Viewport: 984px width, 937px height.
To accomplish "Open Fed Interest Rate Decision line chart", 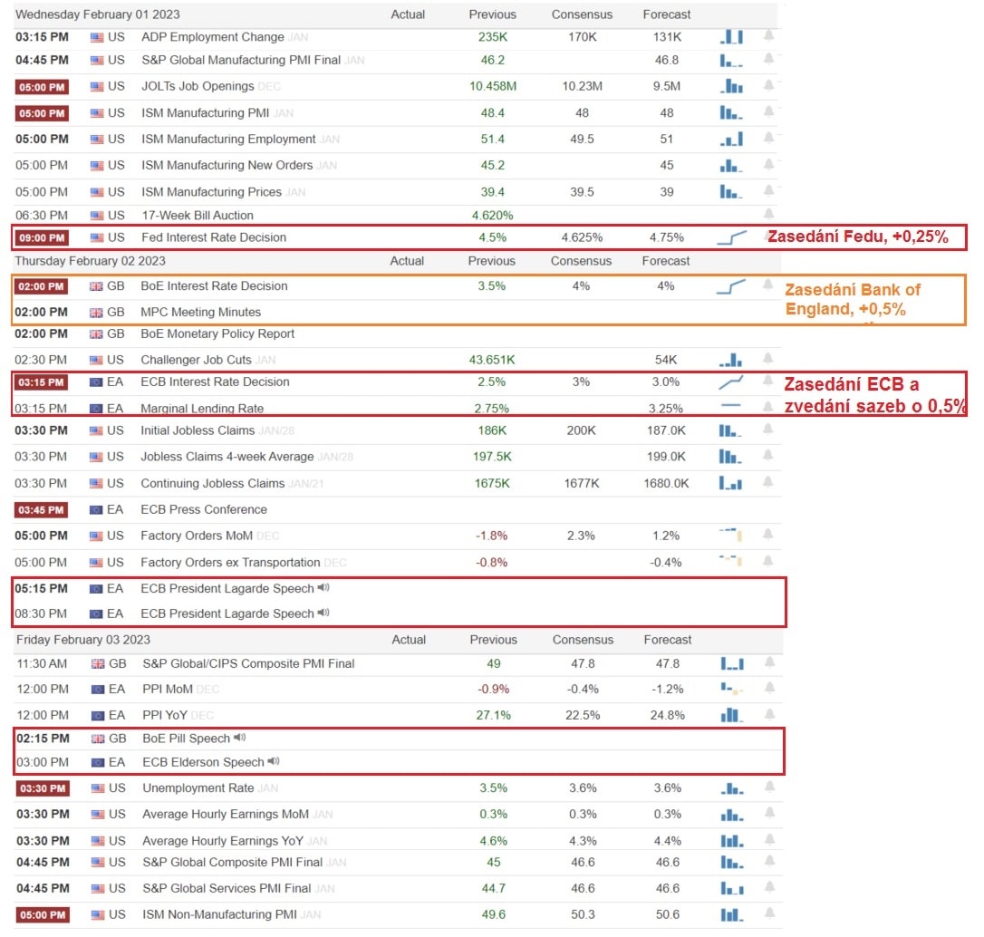I will coord(732,237).
